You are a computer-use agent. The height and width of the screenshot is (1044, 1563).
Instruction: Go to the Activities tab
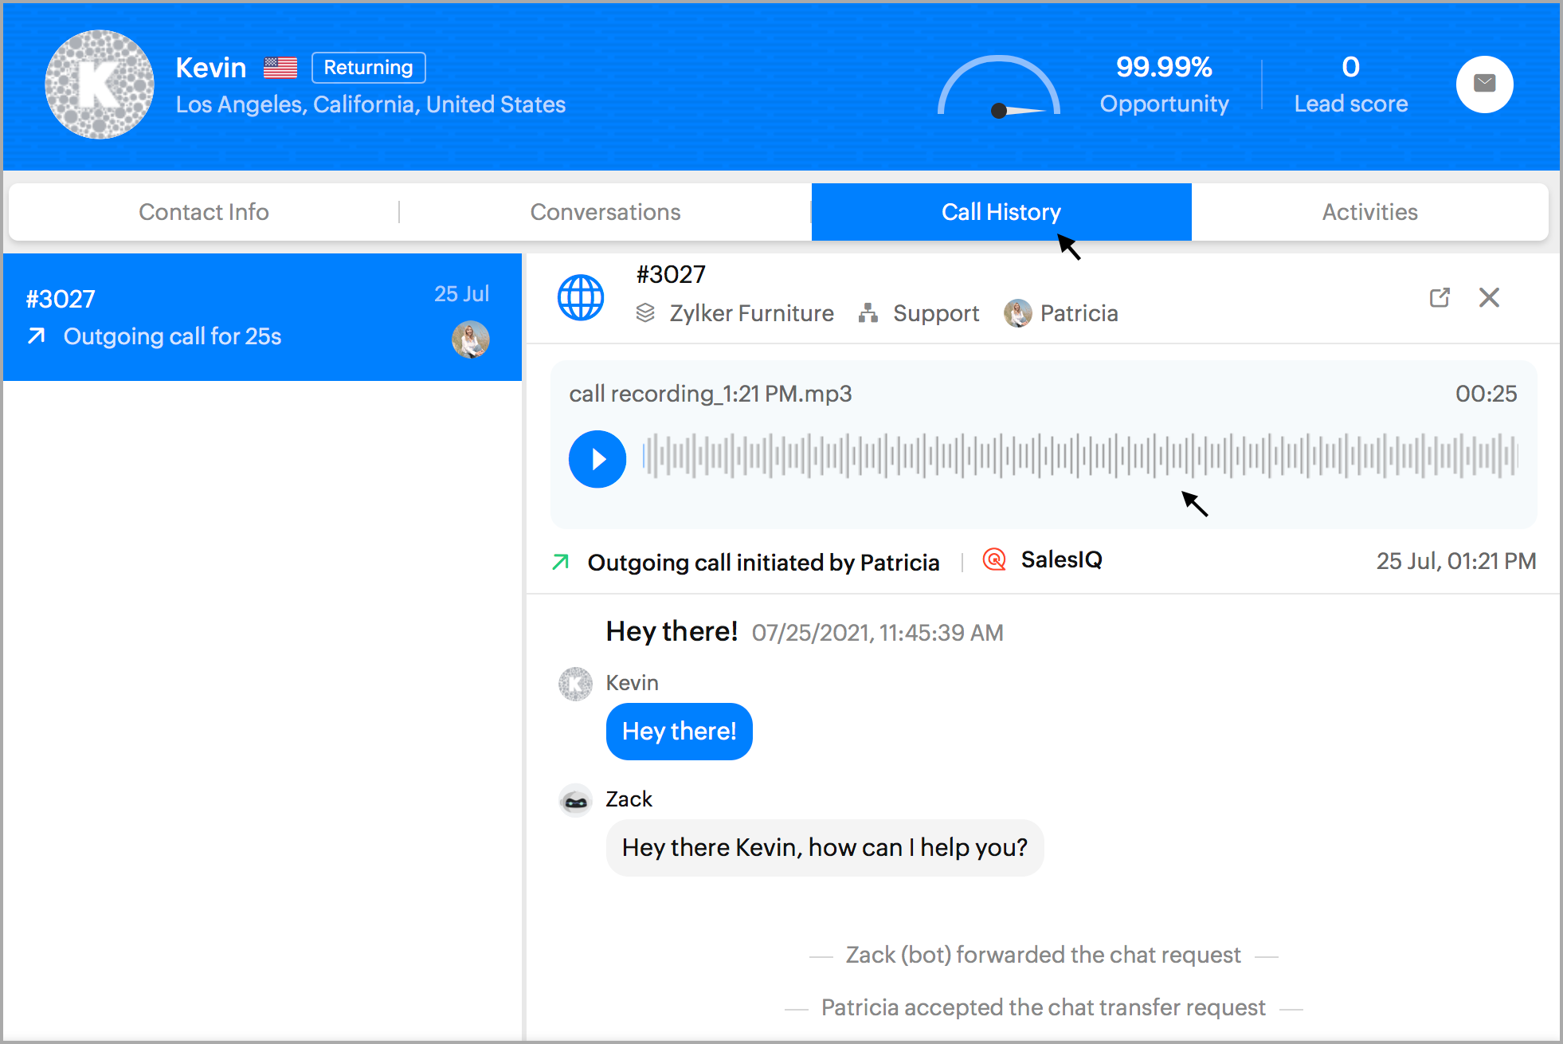[x=1369, y=212]
